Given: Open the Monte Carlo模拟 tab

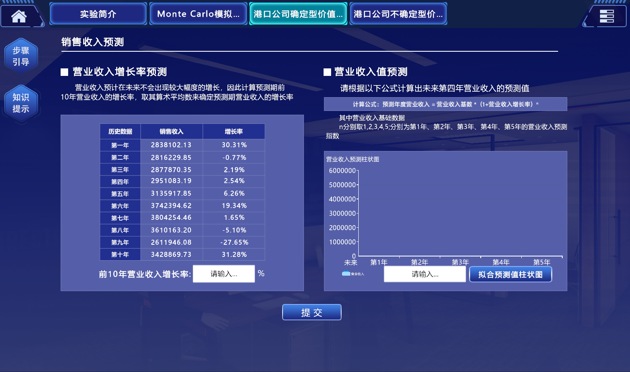Looking at the screenshot, I should coord(198,14).
